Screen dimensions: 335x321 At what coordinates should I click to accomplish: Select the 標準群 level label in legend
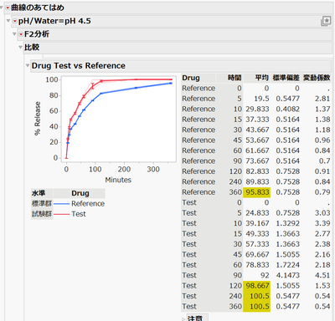(42, 204)
